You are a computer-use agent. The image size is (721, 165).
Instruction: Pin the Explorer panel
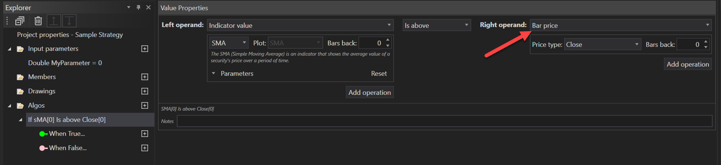click(138, 7)
